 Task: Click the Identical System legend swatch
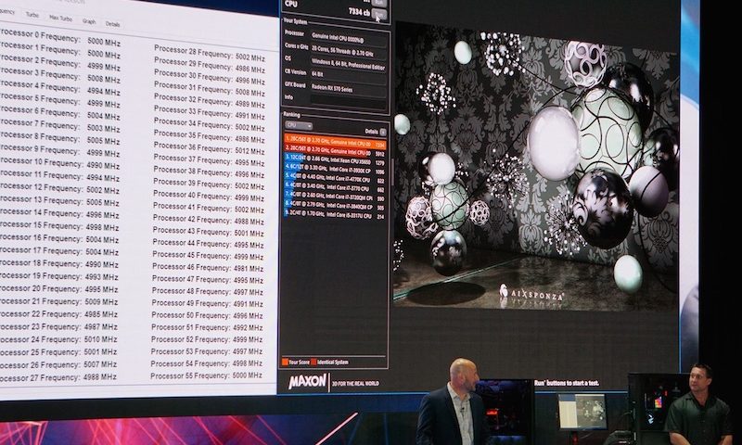(313, 362)
